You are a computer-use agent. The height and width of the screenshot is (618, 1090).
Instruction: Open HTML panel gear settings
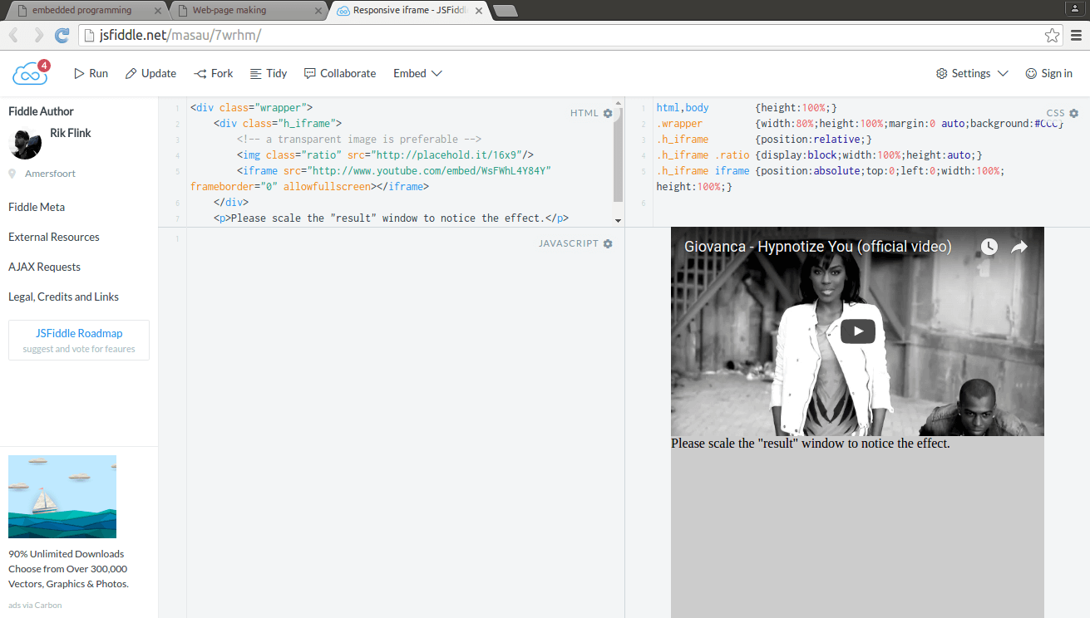608,113
